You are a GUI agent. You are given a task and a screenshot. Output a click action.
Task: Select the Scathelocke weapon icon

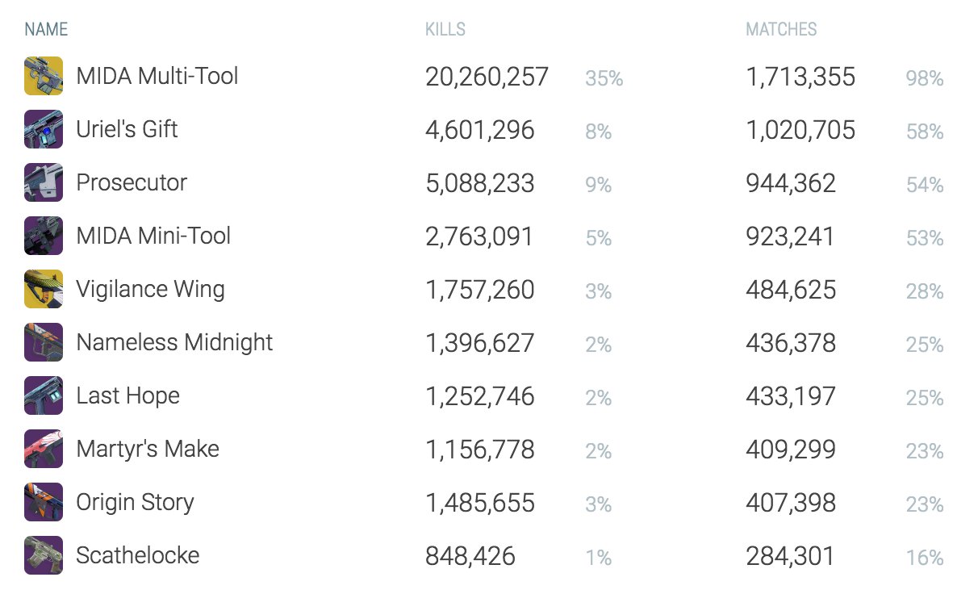point(44,555)
